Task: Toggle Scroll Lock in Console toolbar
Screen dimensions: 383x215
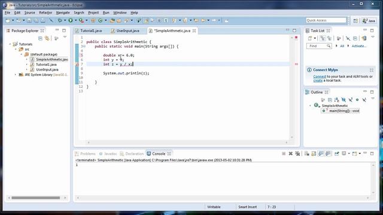Action: (x=314, y=153)
